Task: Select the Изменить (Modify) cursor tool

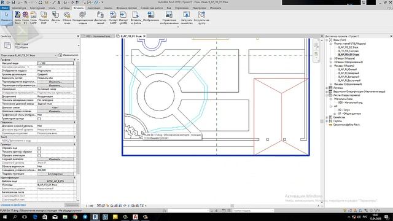Action: 7,18
